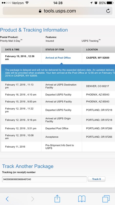This screenshot has width=115, height=205.
Task: Tap the Safari reload page icon
Action: point(108,11)
